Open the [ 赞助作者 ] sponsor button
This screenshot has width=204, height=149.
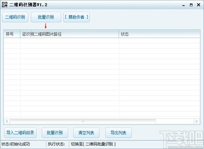tap(77, 17)
